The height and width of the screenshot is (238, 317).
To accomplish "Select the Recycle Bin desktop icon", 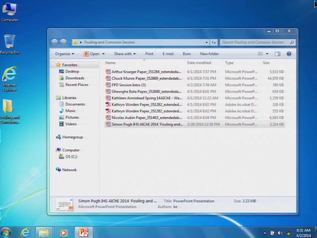I will (9, 44).
